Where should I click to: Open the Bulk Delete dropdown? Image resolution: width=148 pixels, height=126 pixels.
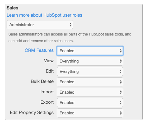pyautogui.click(x=90, y=82)
